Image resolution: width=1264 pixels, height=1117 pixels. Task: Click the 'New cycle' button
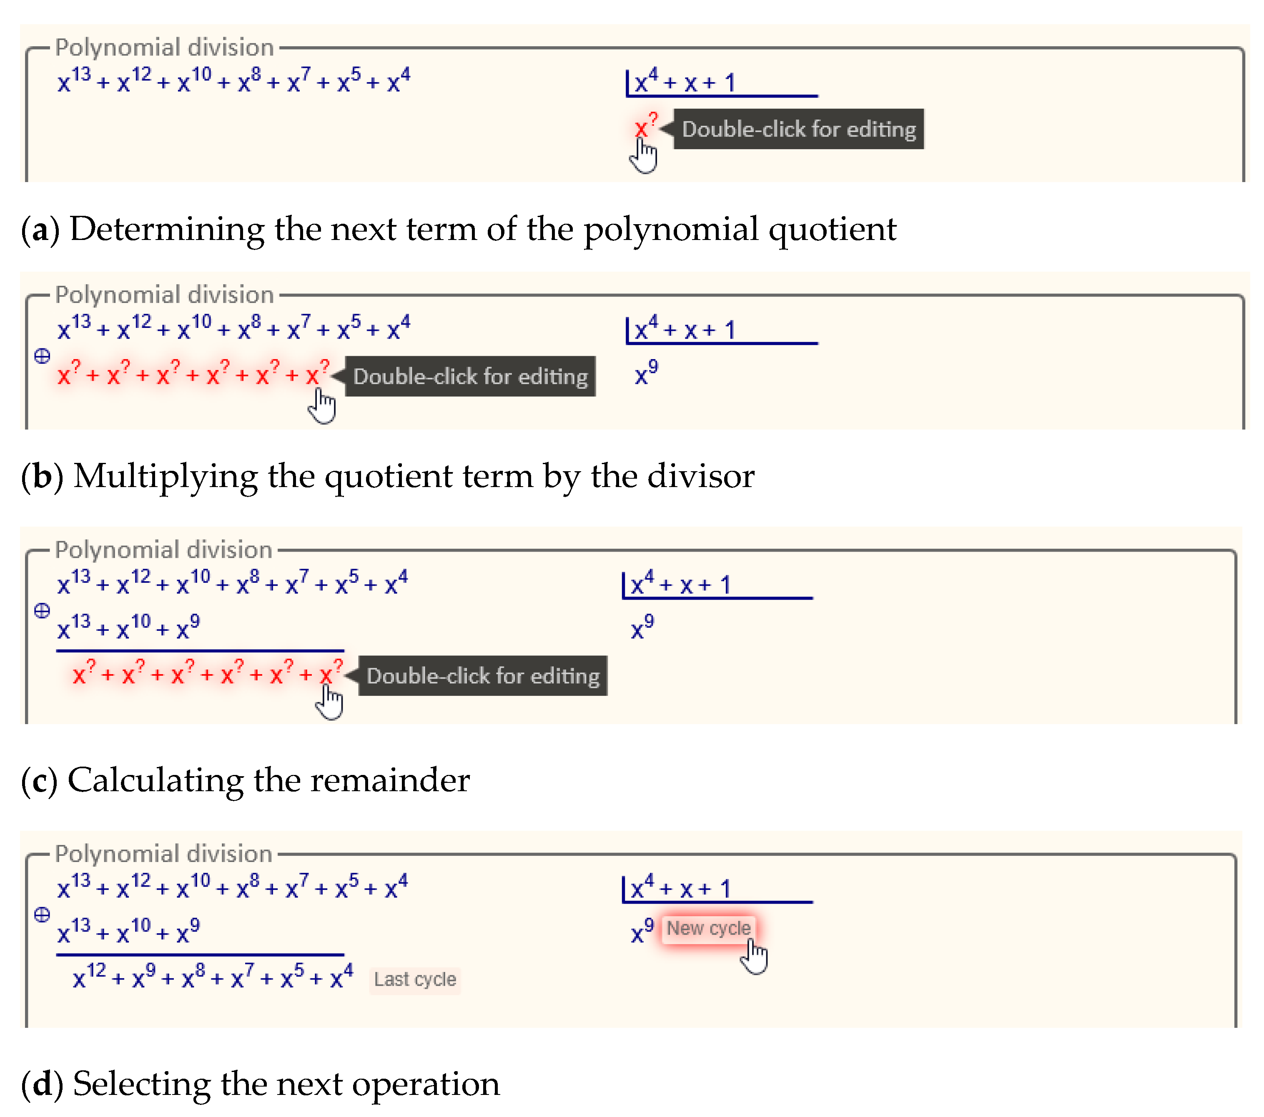(708, 929)
